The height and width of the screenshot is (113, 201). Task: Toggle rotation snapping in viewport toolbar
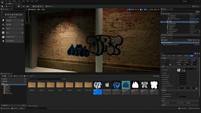click(x=145, y=9)
